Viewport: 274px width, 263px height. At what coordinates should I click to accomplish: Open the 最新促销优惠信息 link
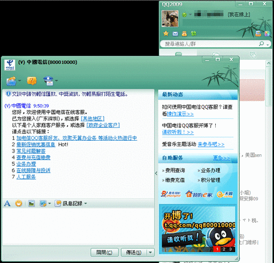point(36,145)
